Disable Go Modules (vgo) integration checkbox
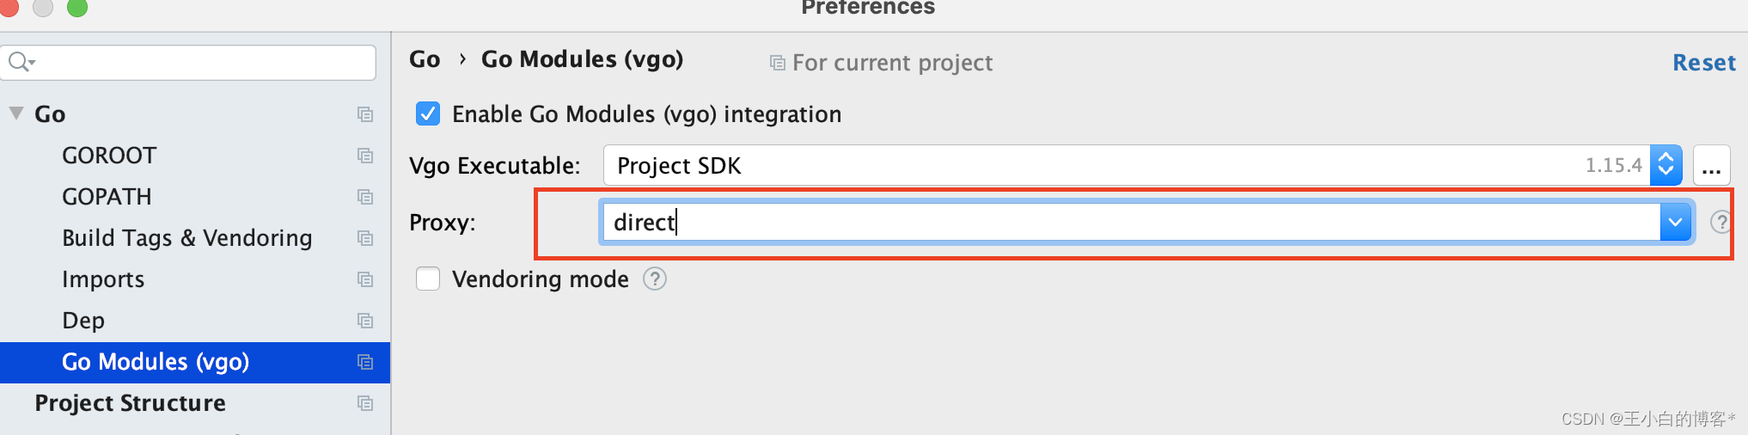Viewport: 1748px width, 435px height. [428, 113]
